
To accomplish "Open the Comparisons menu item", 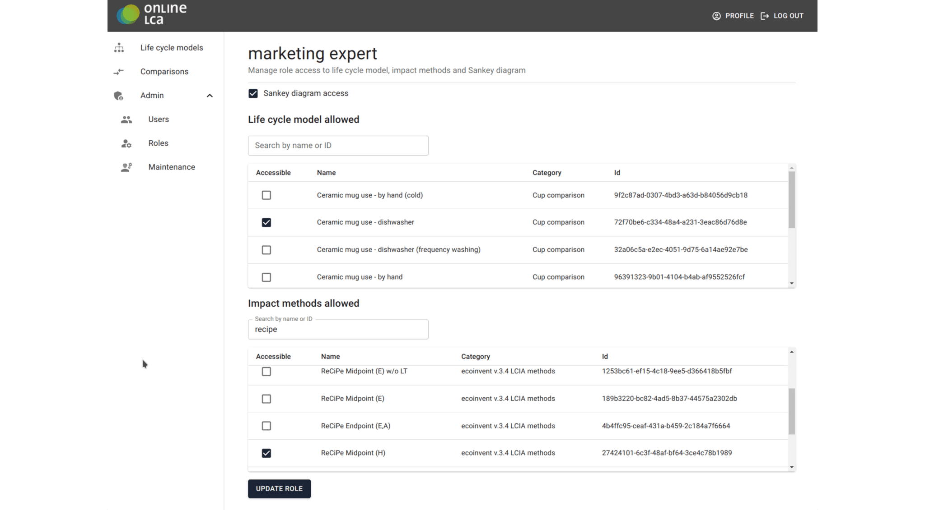I will pos(164,72).
